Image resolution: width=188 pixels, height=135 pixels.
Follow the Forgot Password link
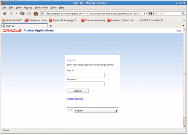click(x=75, y=99)
